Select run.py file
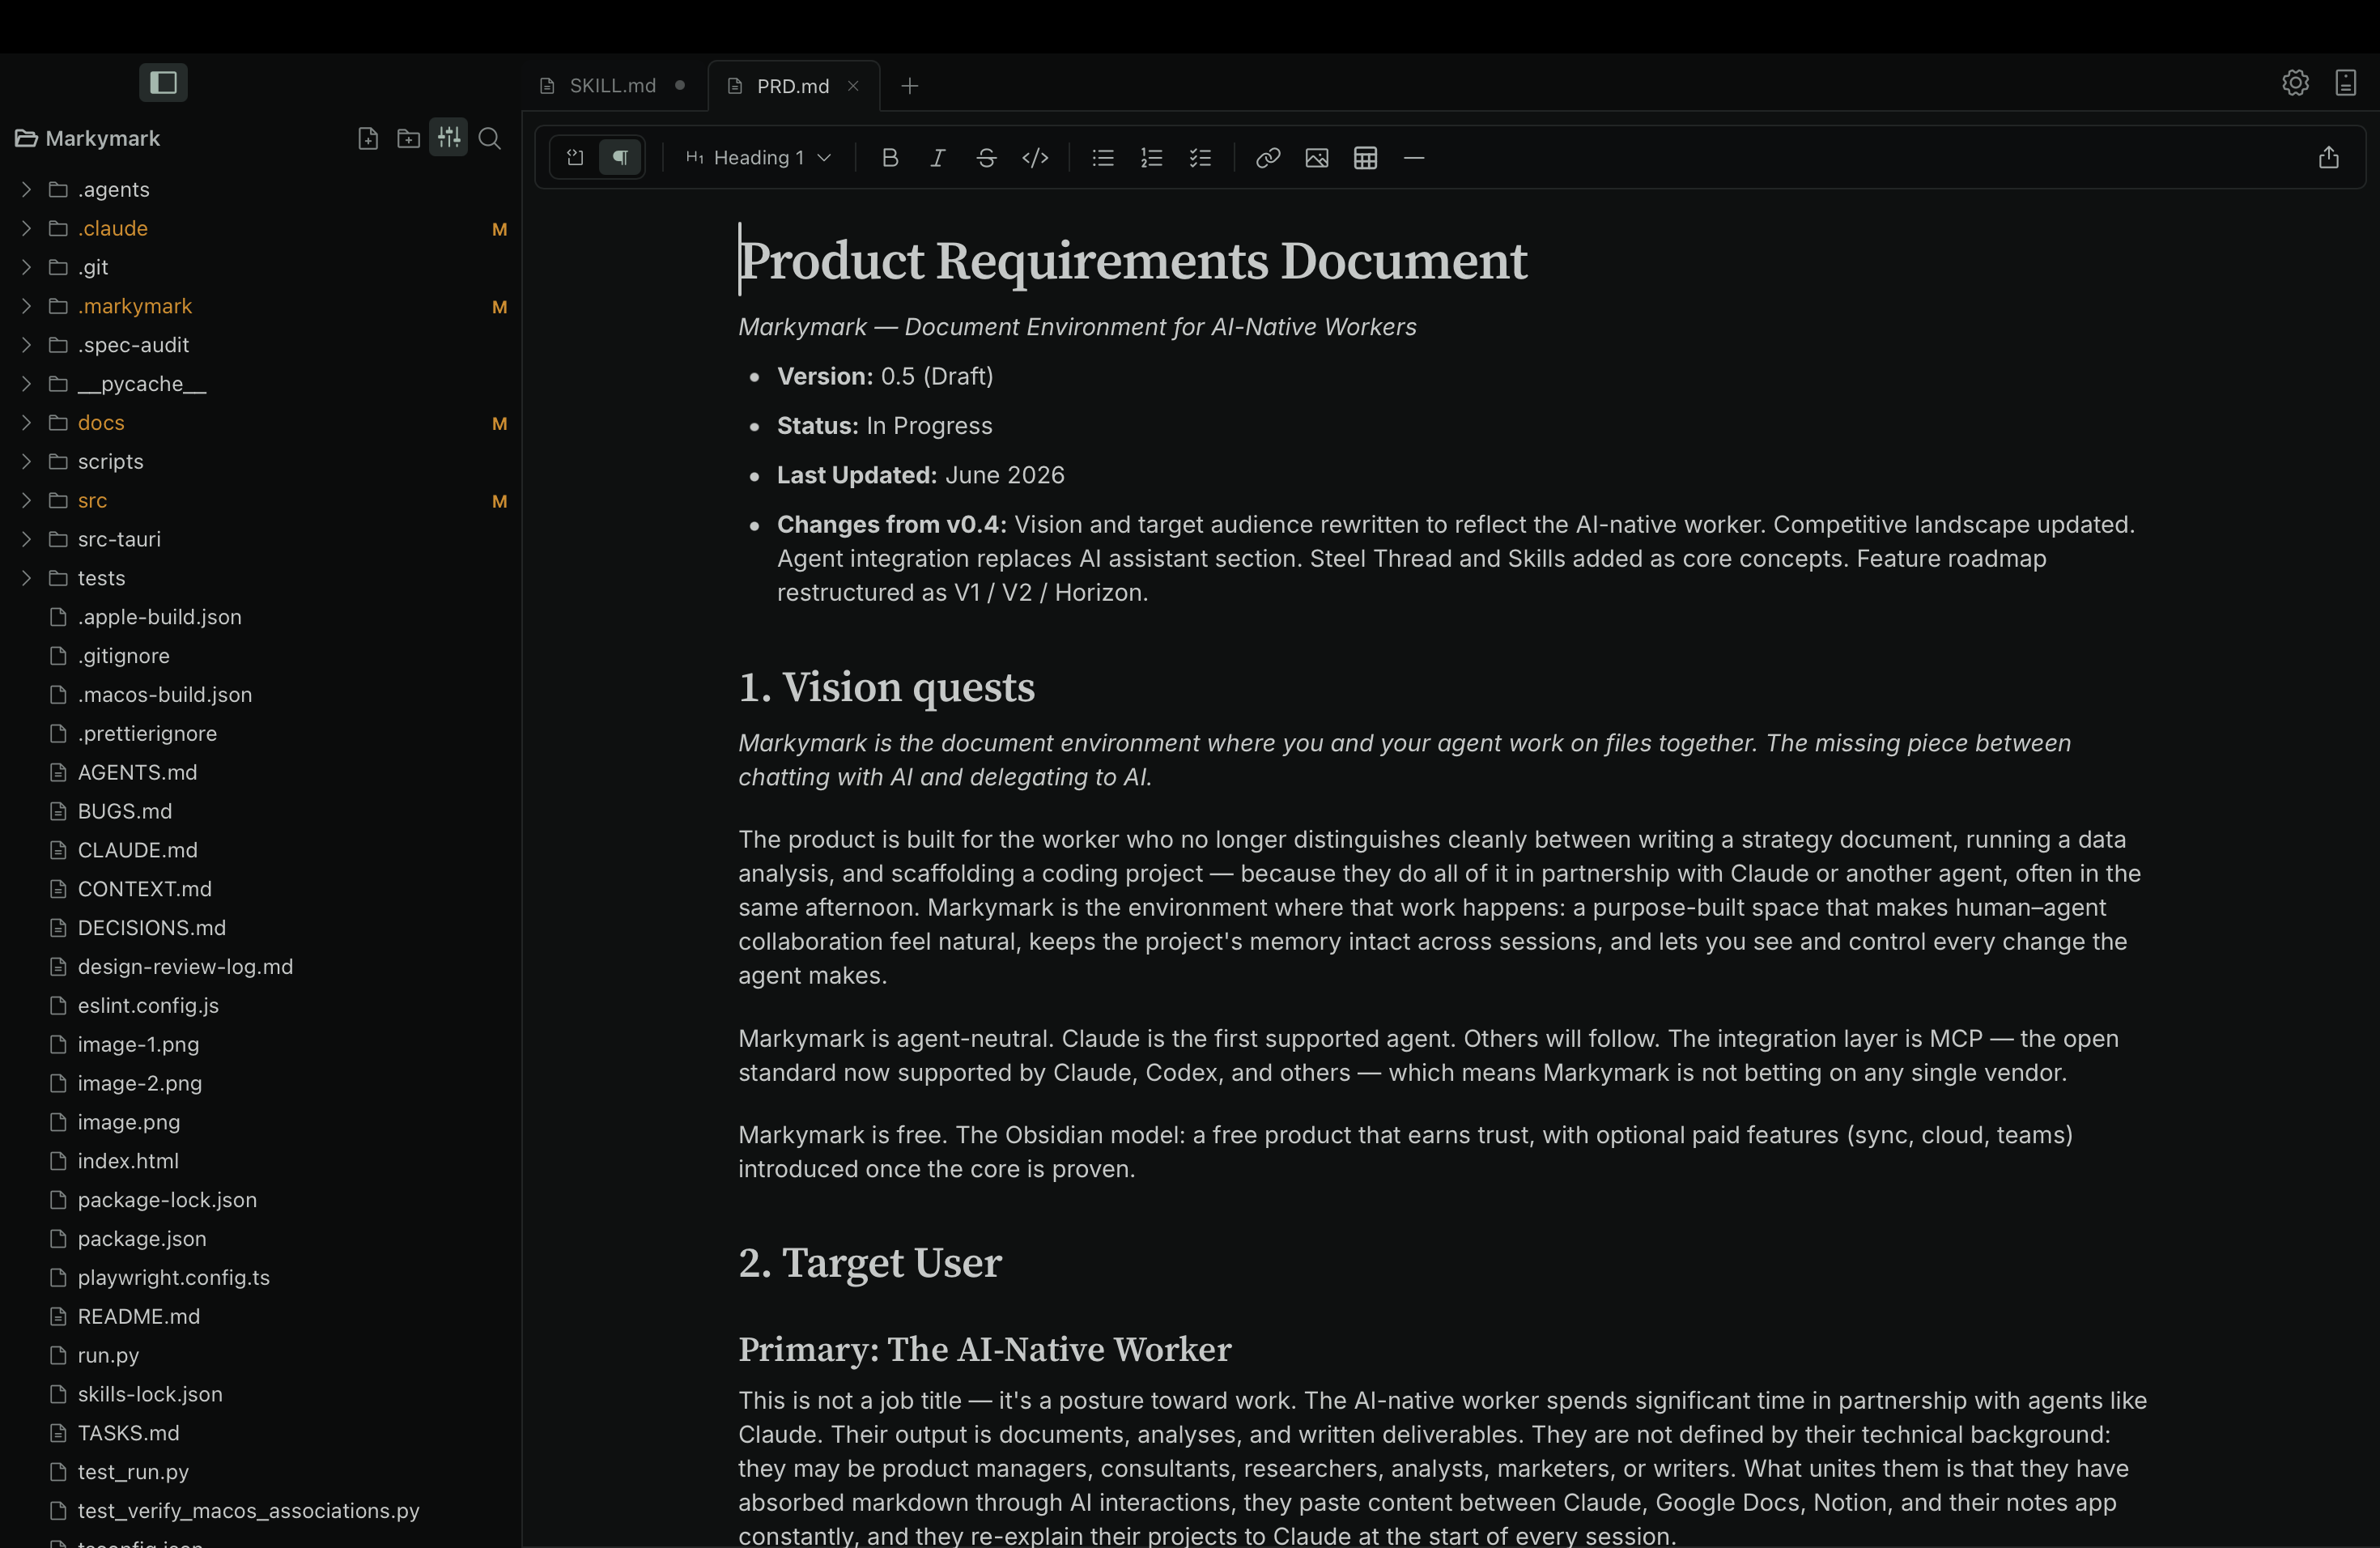2380x1548 pixels. tap(260, 1356)
